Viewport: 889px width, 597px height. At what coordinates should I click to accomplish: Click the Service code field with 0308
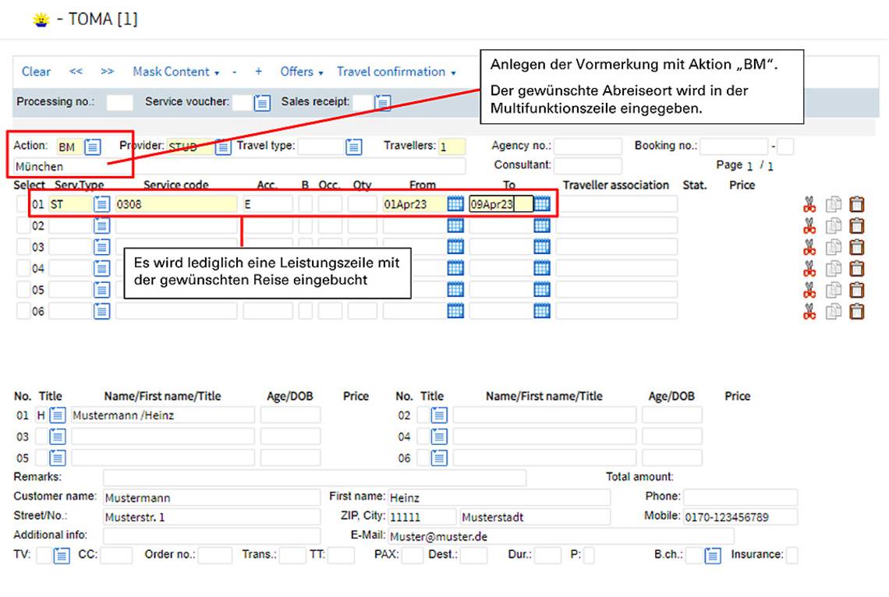click(x=176, y=204)
